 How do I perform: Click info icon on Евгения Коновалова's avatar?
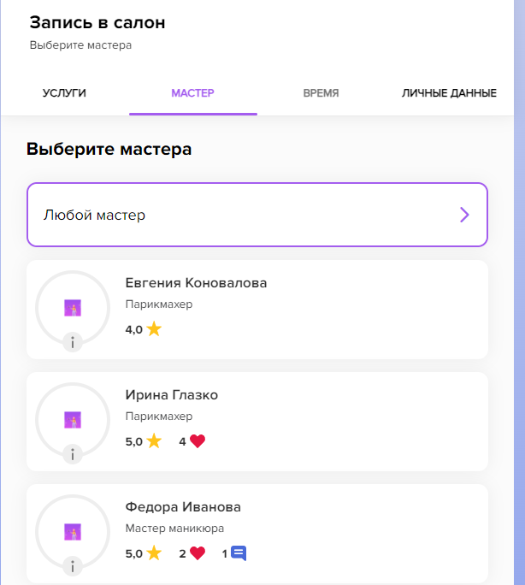tap(73, 343)
